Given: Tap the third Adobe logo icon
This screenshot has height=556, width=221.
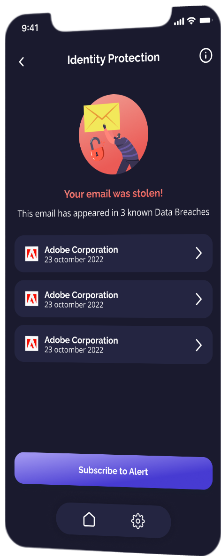Looking at the screenshot, I should (32, 344).
